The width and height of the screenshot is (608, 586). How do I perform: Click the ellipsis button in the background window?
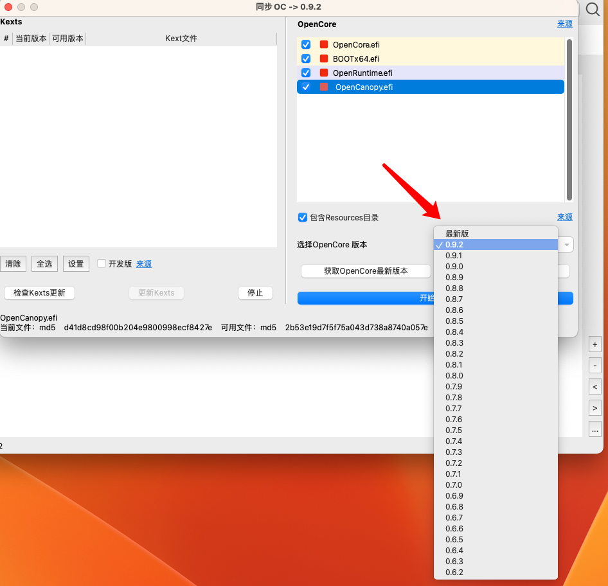tap(595, 429)
